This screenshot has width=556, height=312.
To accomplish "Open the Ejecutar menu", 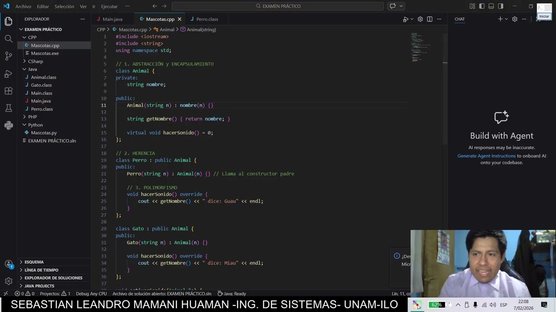I will point(109,6).
